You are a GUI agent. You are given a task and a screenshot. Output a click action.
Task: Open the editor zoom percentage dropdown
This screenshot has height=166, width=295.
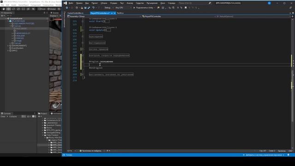click(72, 151)
